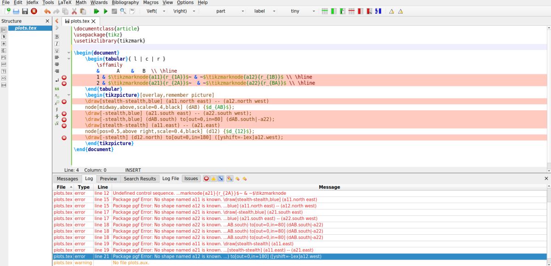Open the Idefix menu
Image resolution: width=551 pixels, height=266 pixels.
coord(32,3)
